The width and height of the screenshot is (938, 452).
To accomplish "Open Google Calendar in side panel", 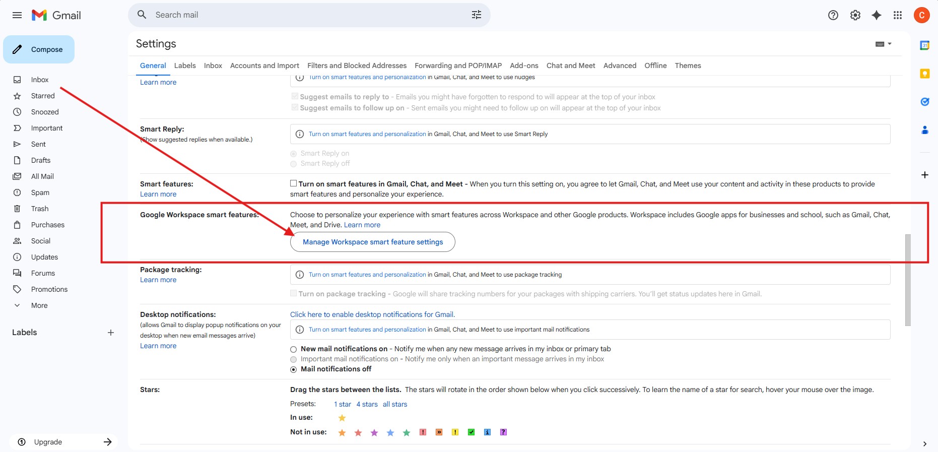I will click(924, 45).
